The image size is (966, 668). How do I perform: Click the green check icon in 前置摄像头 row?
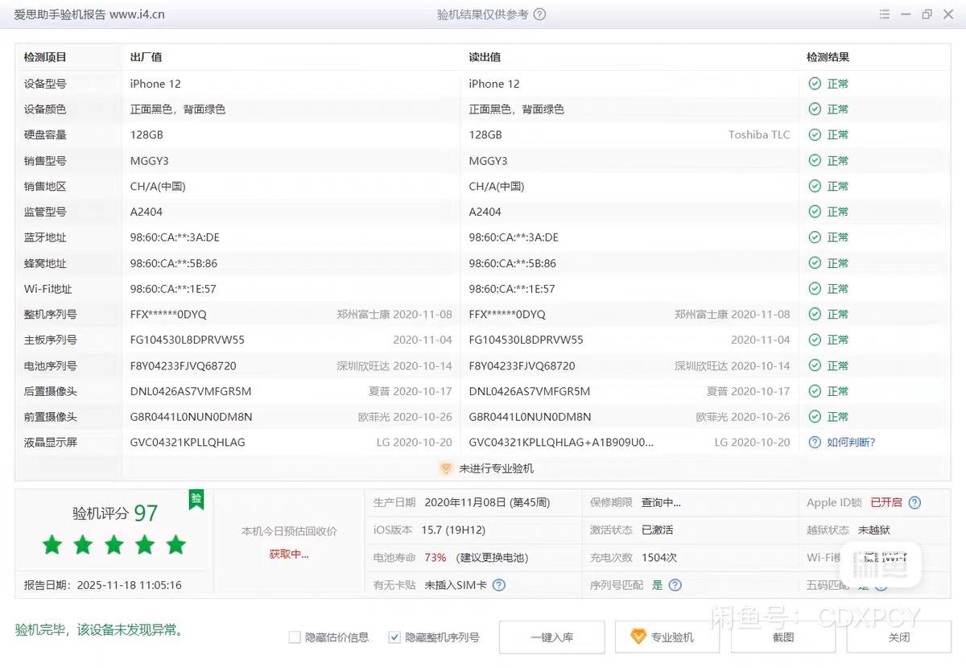click(x=815, y=417)
